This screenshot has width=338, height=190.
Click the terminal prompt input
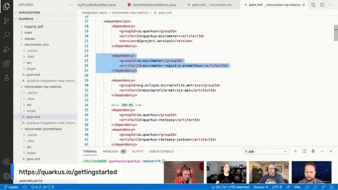(x=163, y=161)
